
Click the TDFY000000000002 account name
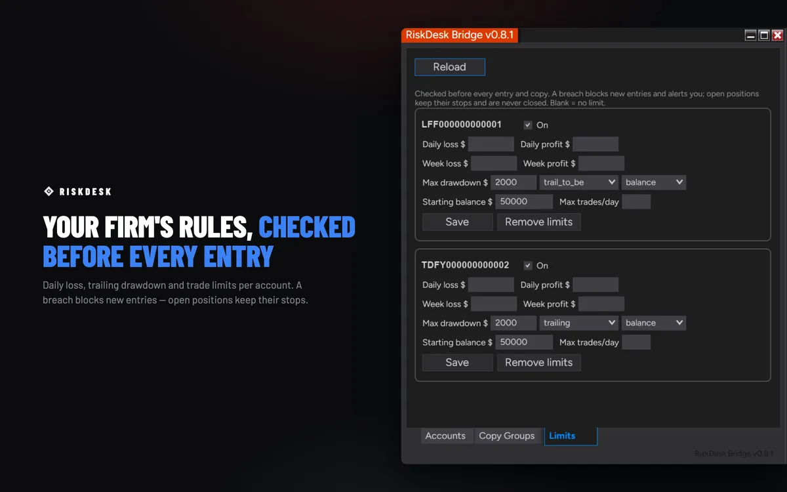coord(466,266)
